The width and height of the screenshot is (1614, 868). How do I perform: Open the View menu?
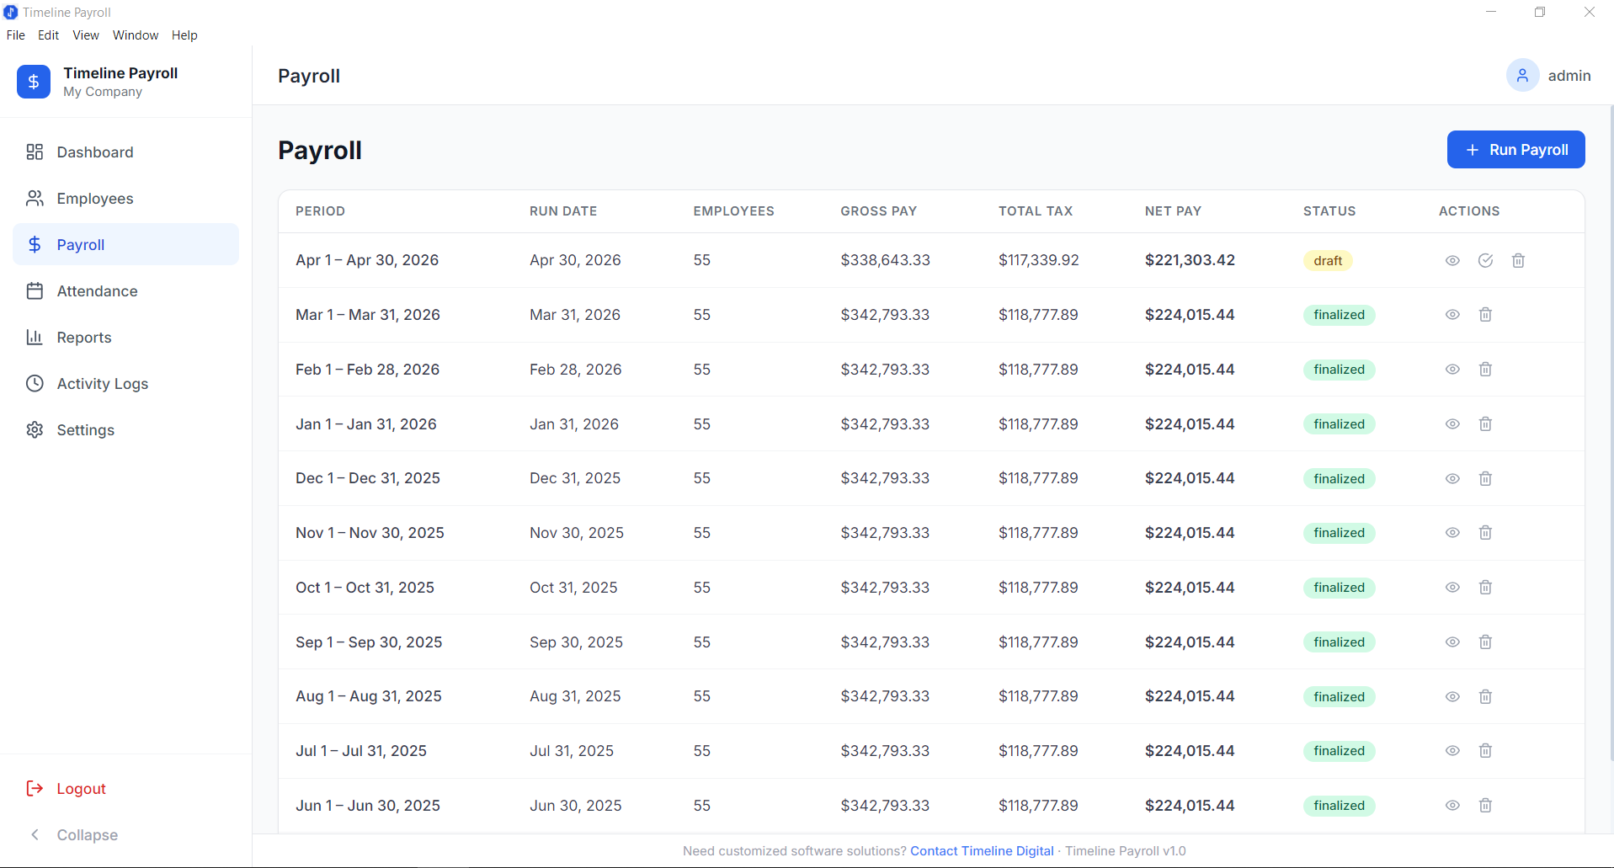click(x=85, y=35)
